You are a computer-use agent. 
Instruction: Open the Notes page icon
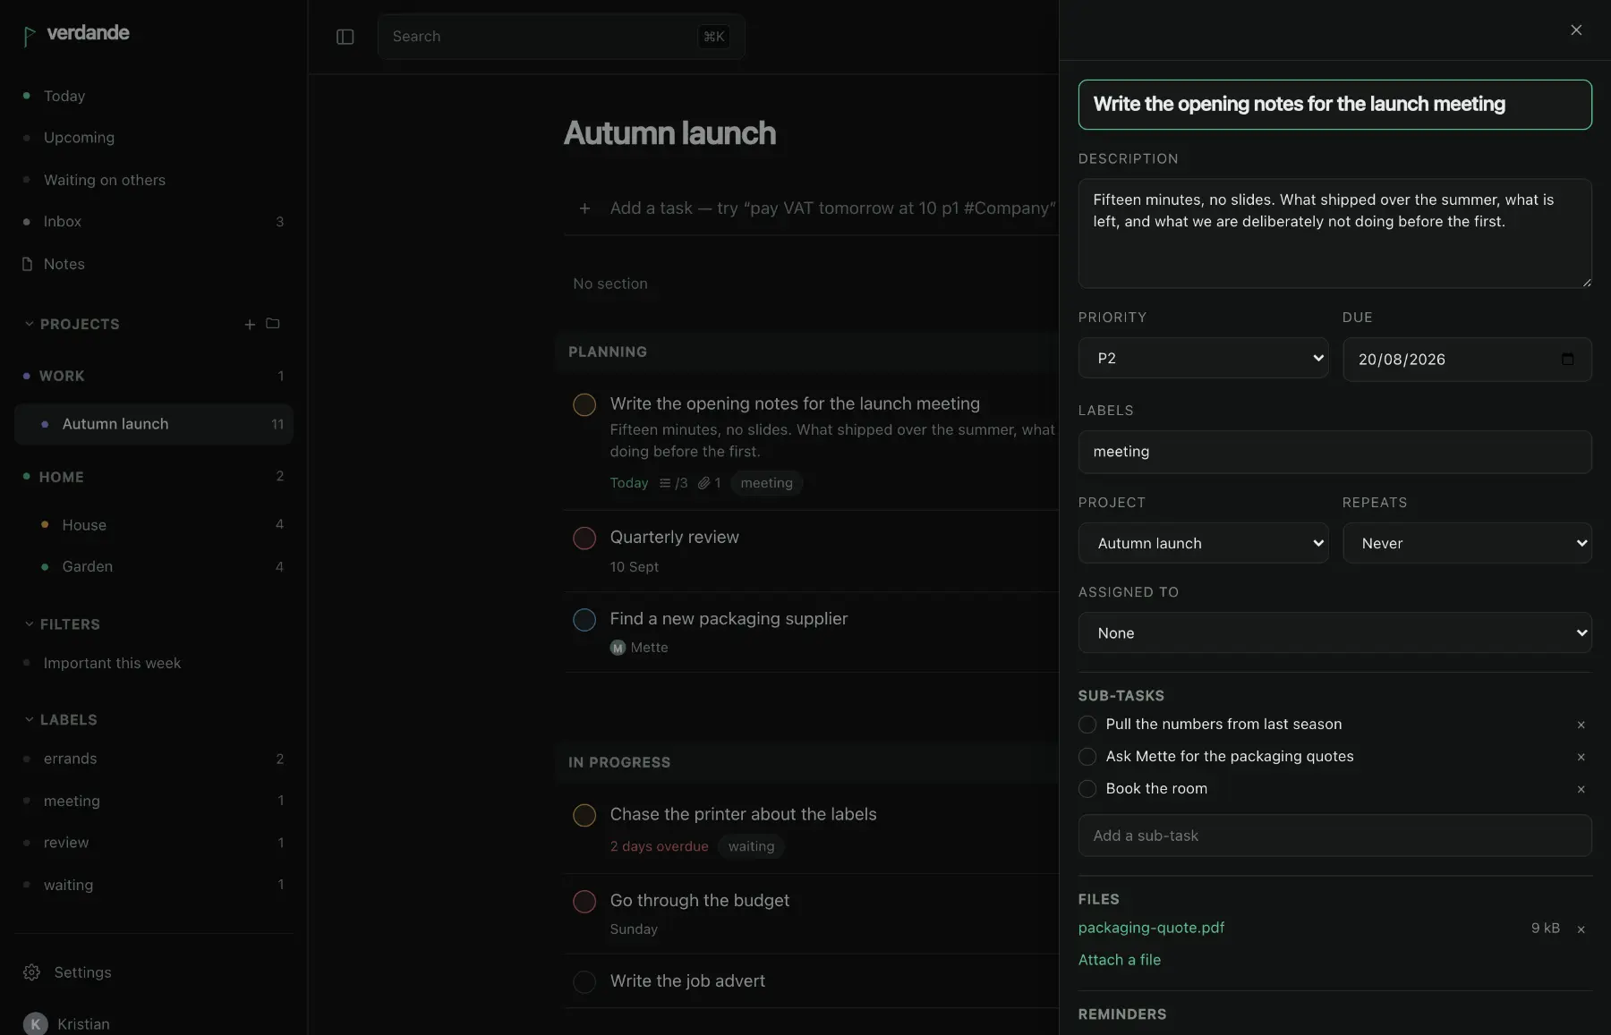[27, 264]
